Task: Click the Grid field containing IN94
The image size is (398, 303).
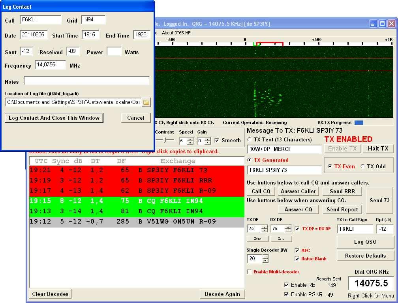Action: point(94,20)
